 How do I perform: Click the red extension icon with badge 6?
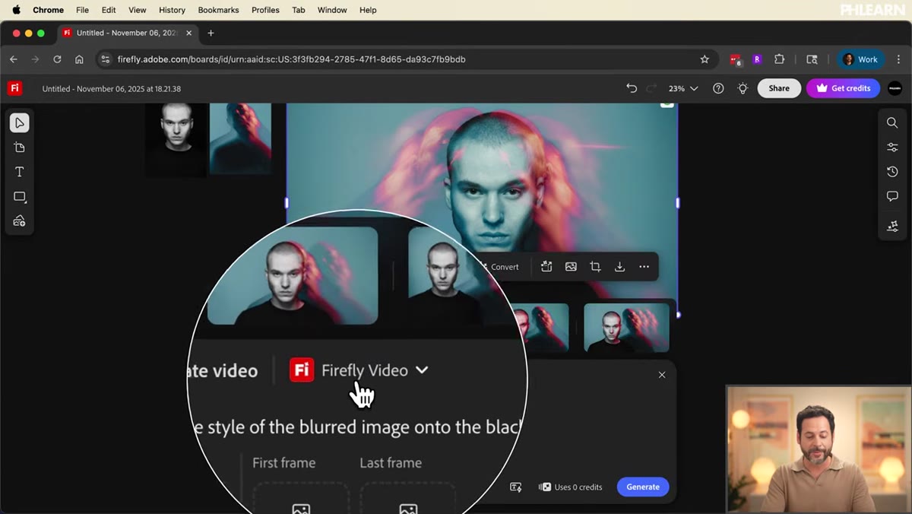point(735,59)
